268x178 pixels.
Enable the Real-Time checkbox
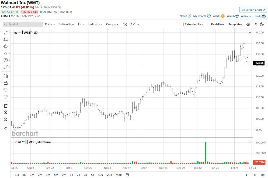[x=208, y=24]
